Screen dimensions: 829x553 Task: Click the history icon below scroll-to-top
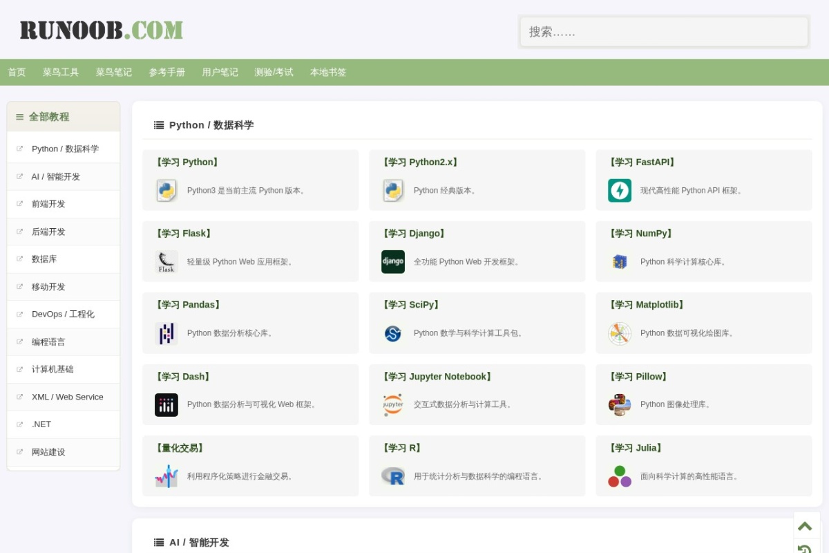(805, 549)
